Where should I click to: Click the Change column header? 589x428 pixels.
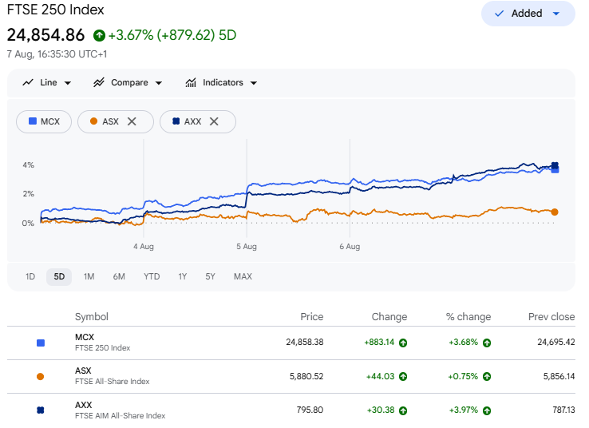point(389,317)
